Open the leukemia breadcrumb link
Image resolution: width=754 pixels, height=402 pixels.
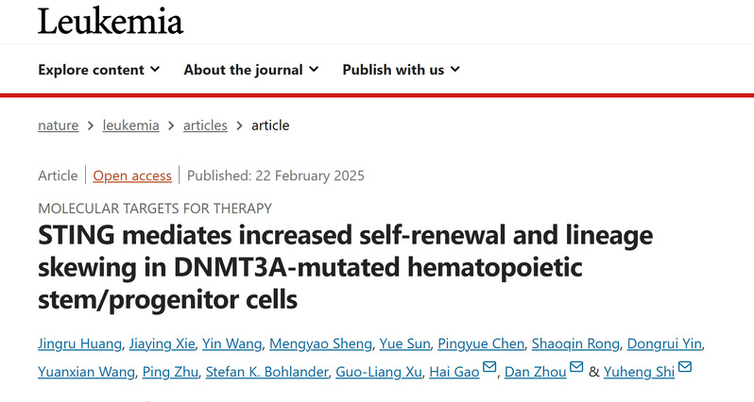tap(130, 126)
